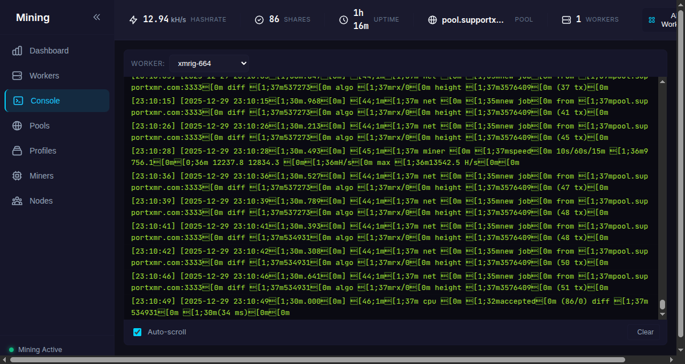Open the Miners section
Image resolution: width=685 pixels, height=364 pixels.
point(41,176)
